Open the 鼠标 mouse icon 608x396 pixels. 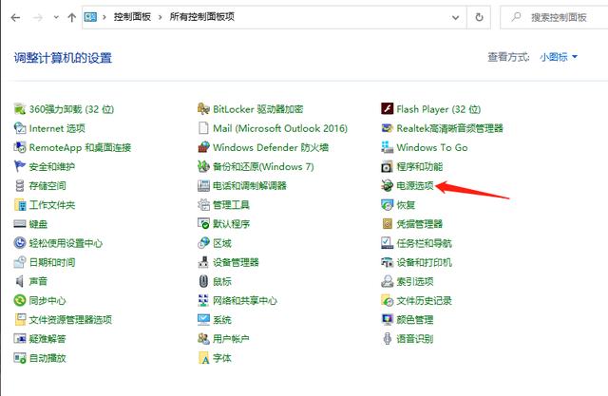click(x=203, y=281)
